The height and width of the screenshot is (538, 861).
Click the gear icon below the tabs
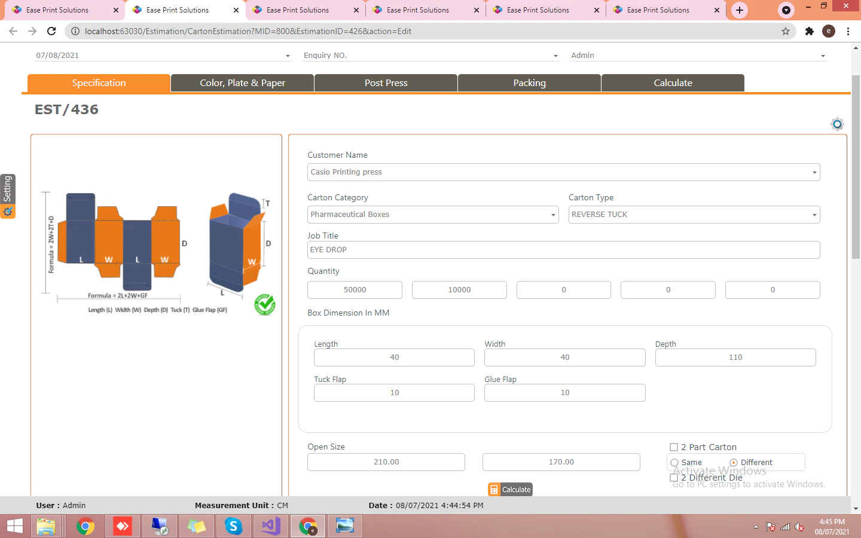(837, 124)
